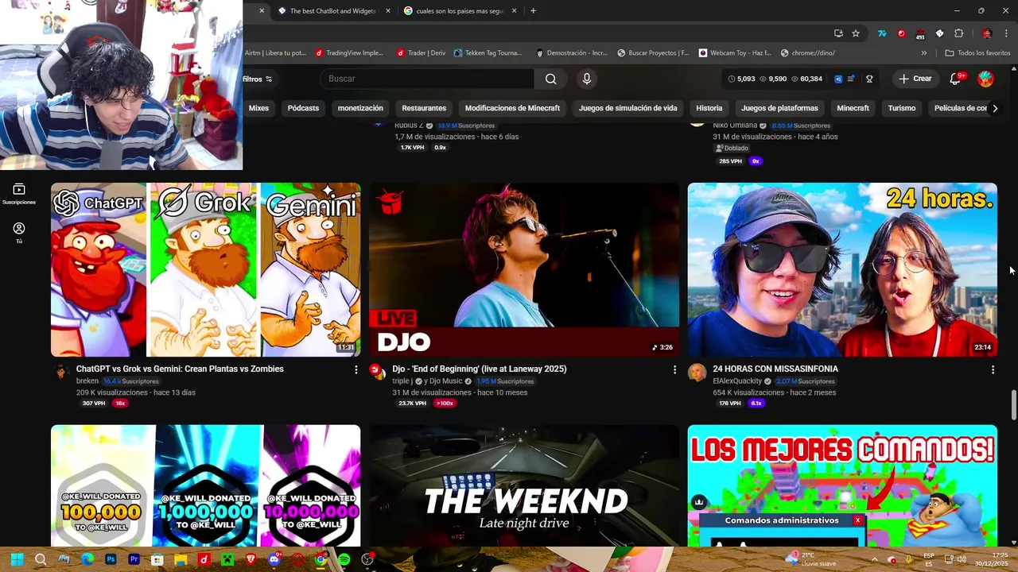Select the Turismo category chip

[x=902, y=108]
